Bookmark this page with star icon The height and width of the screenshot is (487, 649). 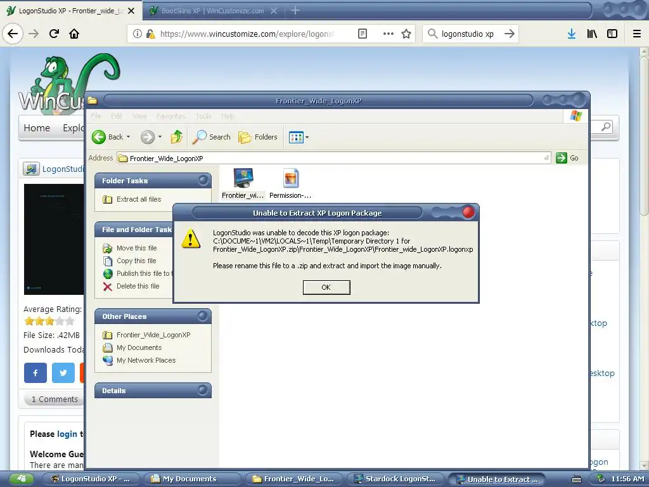[406, 34]
